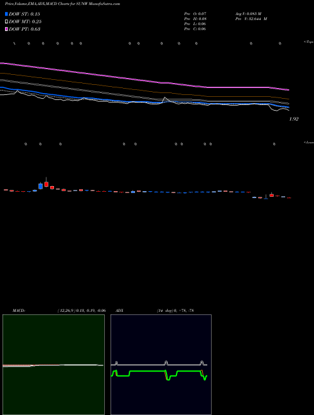The height and width of the screenshot is (415, 314).
Task: Click the 'Pre V: 32.644 M' value
Action: [x=251, y=19]
